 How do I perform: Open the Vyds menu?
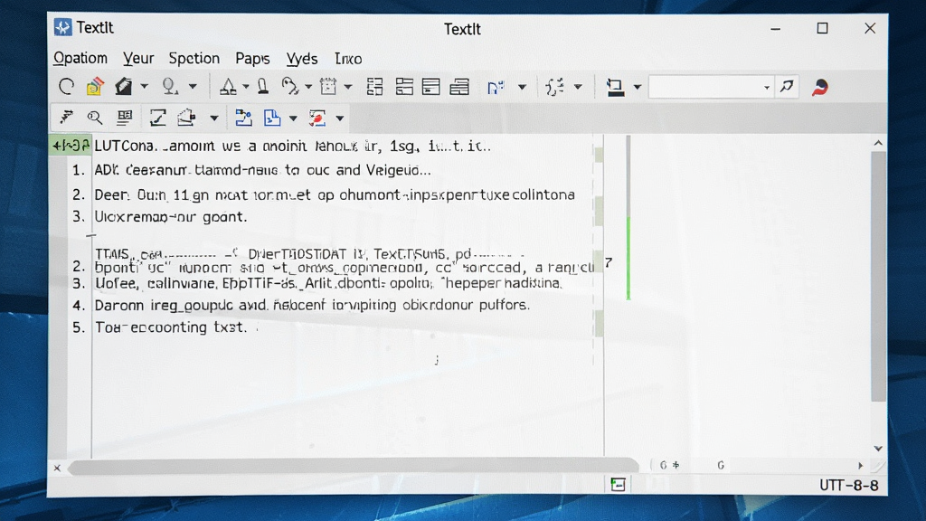coord(302,59)
